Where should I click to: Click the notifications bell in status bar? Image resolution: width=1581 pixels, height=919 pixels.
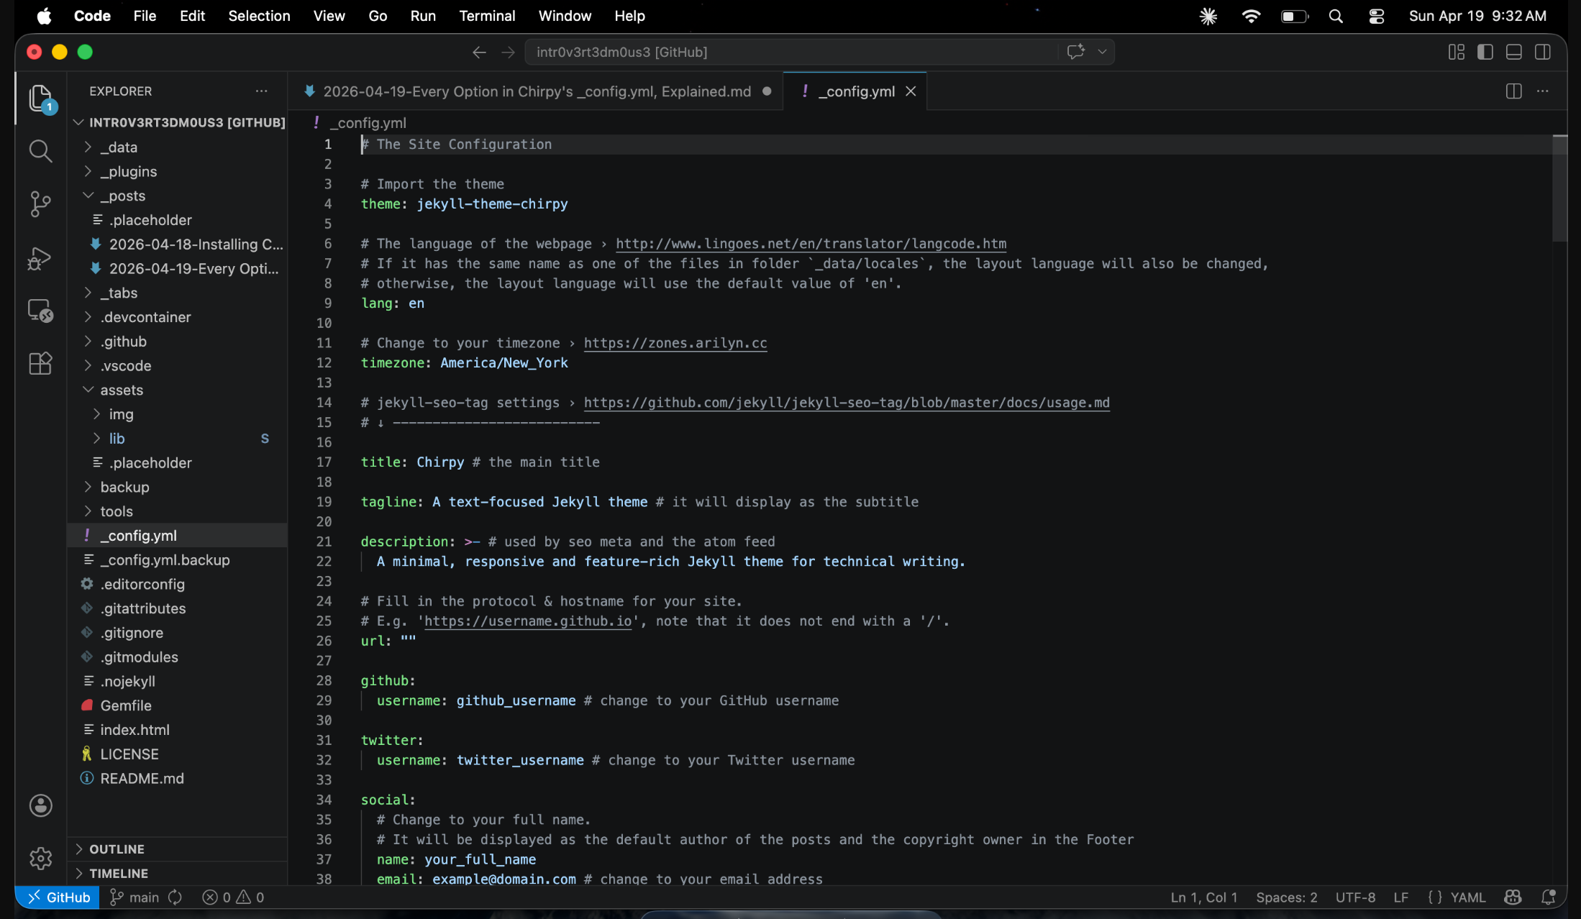[x=1548, y=897]
